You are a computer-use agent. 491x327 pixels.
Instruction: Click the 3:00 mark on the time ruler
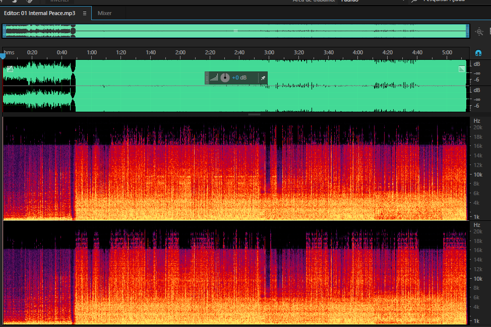tap(269, 52)
